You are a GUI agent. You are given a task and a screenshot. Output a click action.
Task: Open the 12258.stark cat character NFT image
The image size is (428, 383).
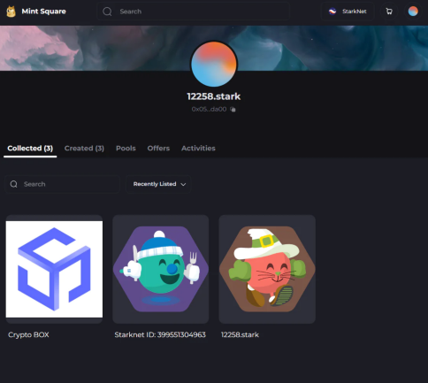click(x=267, y=269)
